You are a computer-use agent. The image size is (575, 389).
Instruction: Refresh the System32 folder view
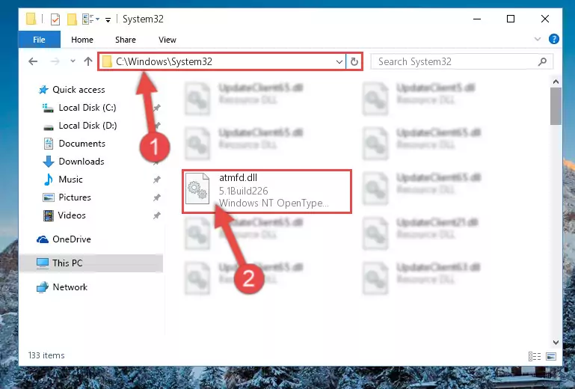(x=354, y=61)
